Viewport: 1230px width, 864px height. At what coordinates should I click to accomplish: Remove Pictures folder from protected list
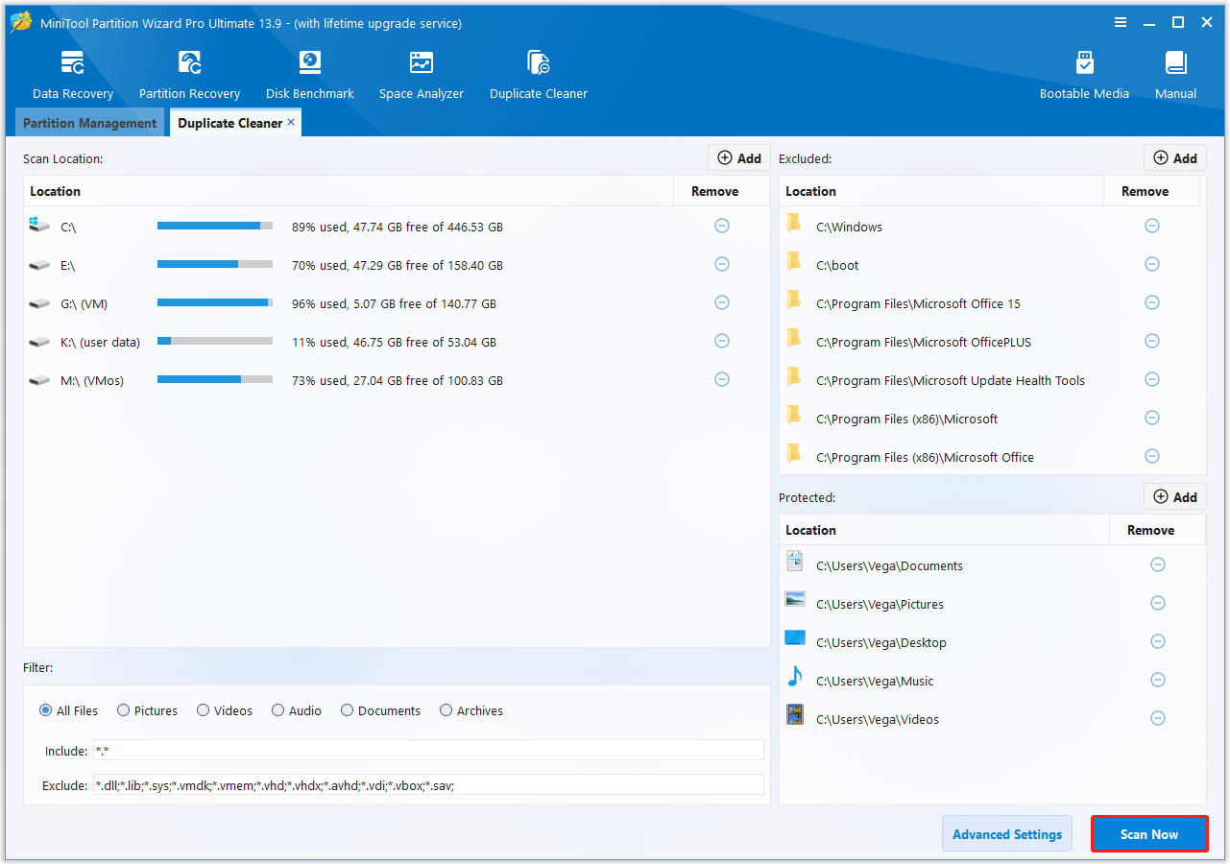pos(1158,603)
